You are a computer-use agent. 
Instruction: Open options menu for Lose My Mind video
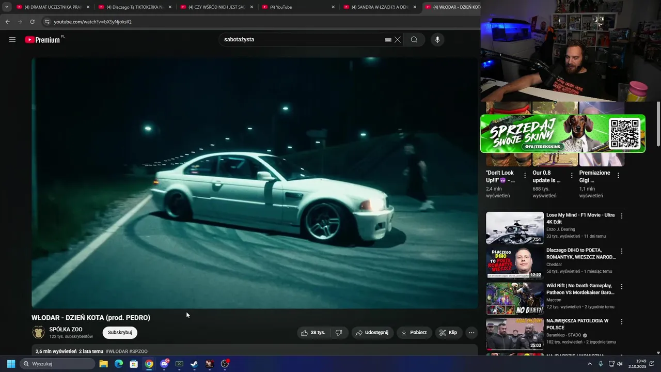pyautogui.click(x=622, y=216)
